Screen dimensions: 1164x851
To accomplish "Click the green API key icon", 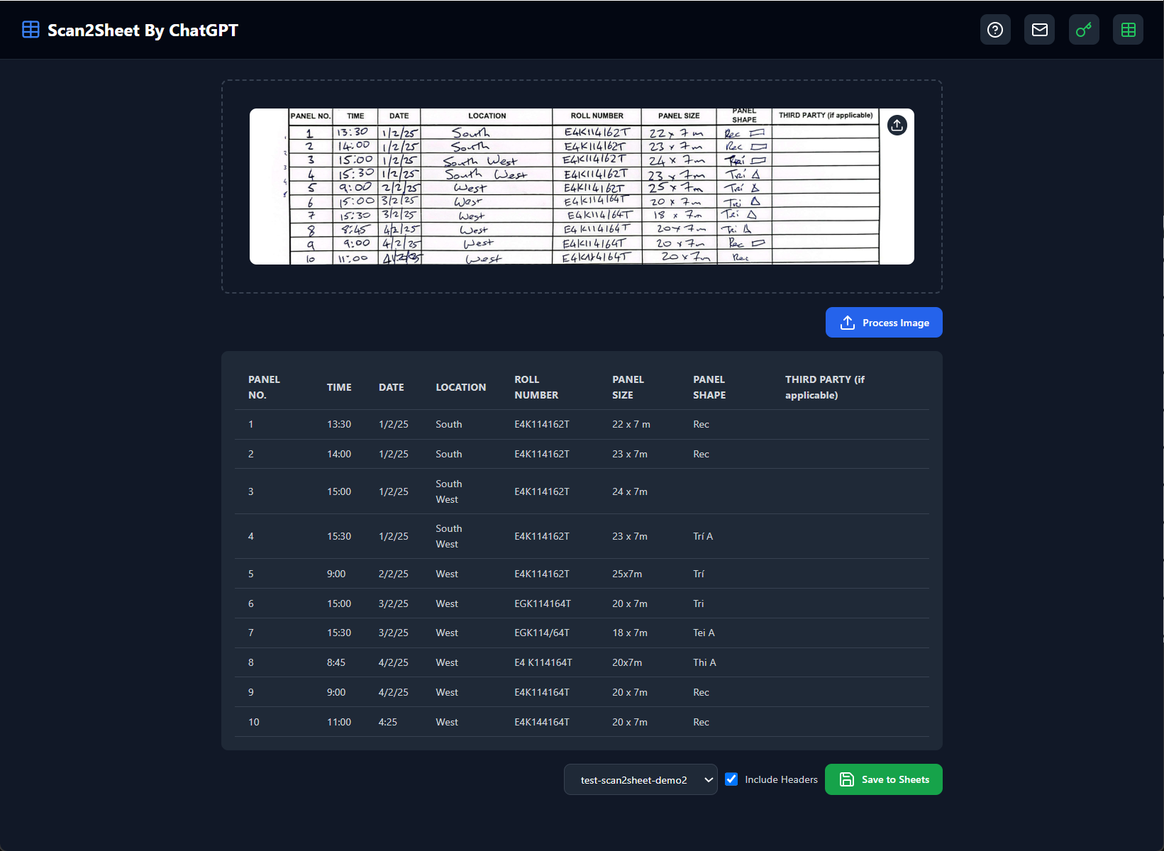I will (x=1083, y=30).
